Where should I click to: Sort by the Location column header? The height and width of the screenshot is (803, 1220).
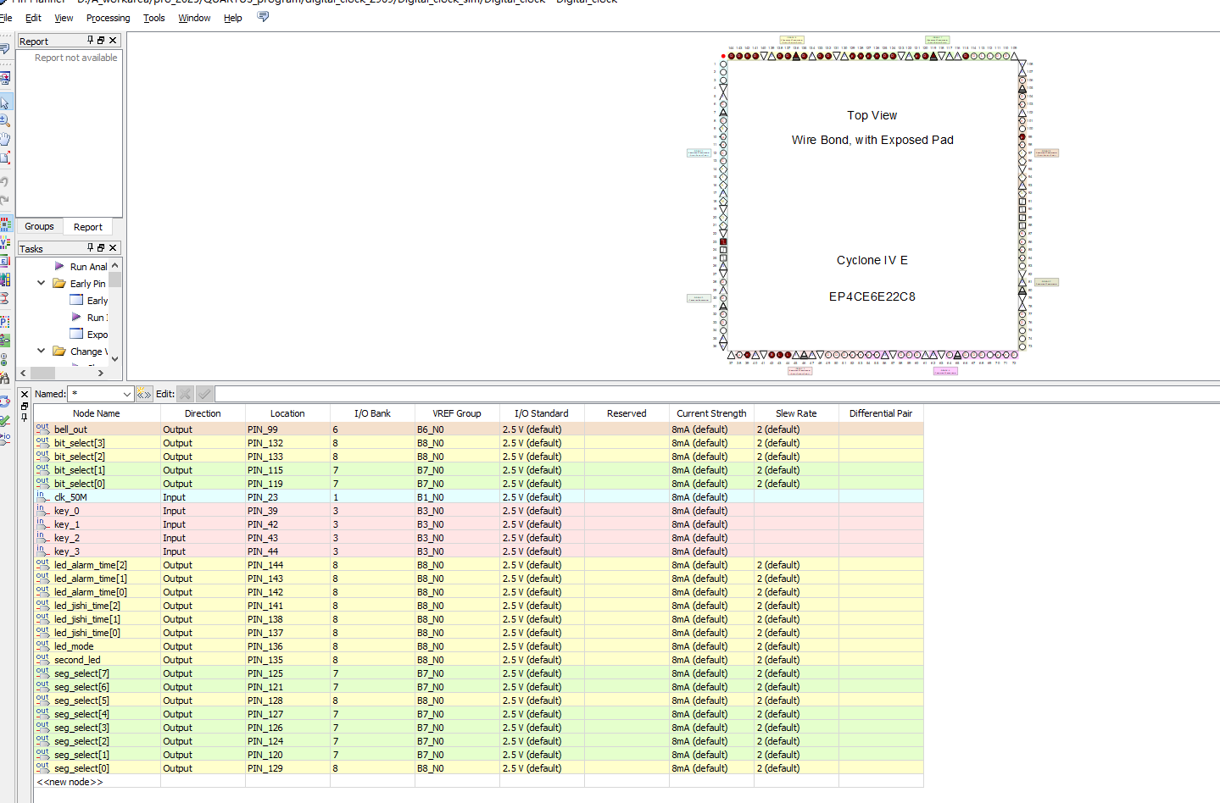click(287, 413)
